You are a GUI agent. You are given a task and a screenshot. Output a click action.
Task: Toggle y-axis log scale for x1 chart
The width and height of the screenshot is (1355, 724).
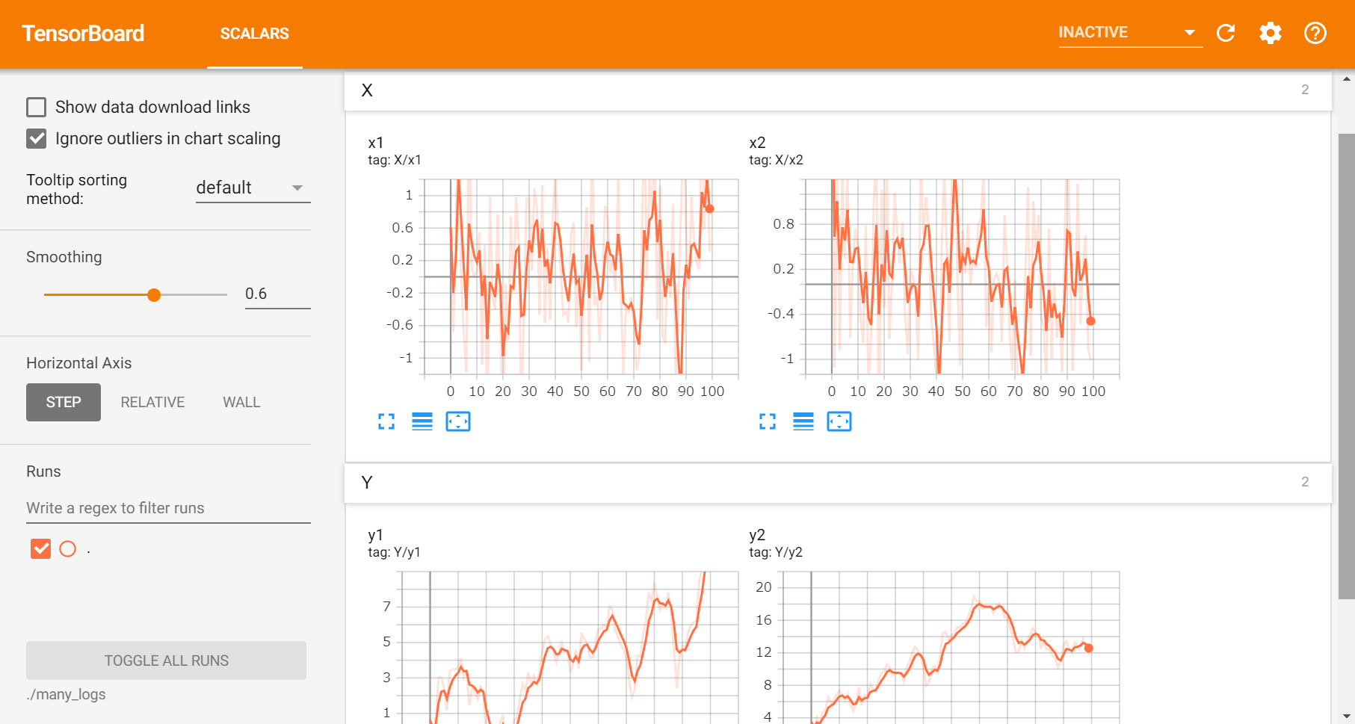pos(422,421)
